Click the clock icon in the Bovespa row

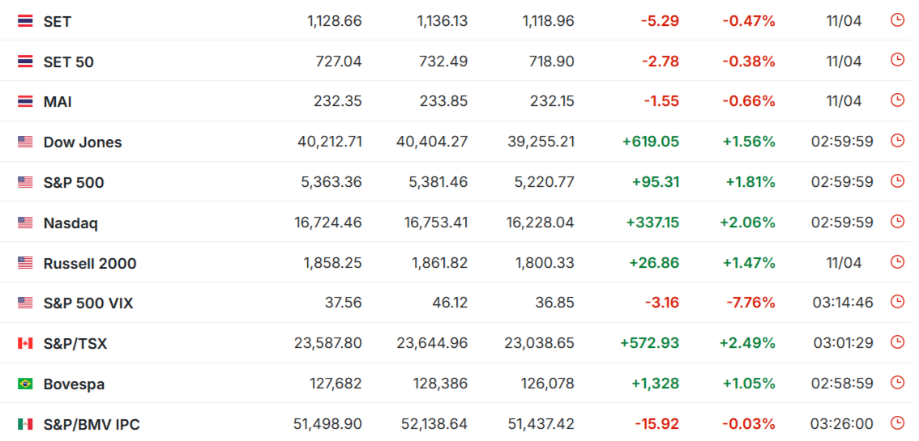pos(897,383)
